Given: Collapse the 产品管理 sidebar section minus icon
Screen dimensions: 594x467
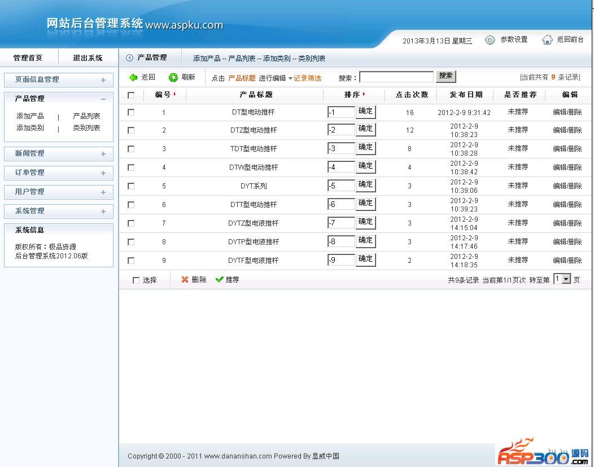Looking at the screenshot, I should pos(103,99).
